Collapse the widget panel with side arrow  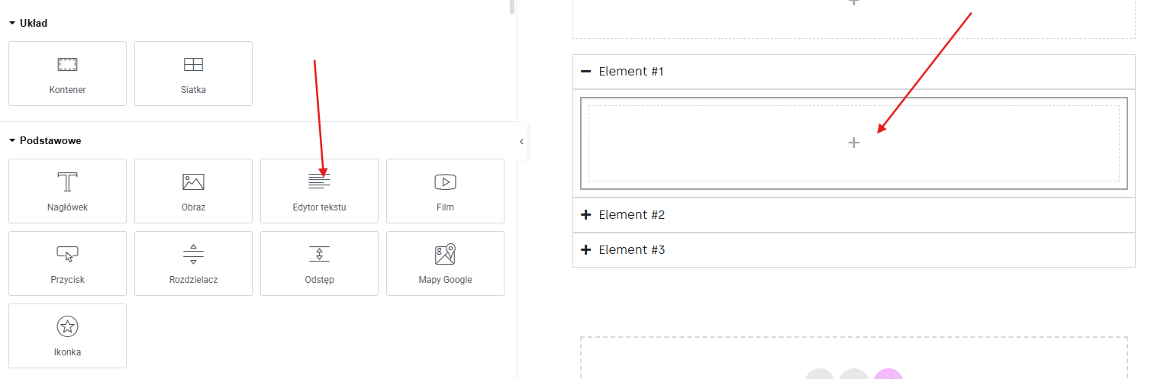coord(522,141)
